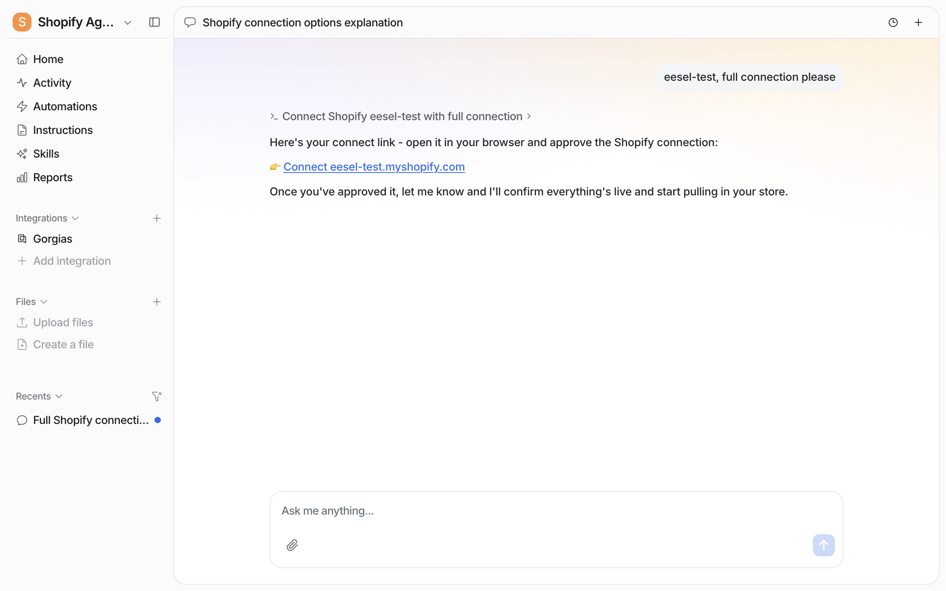Click the user message eesel-test full connection
The height and width of the screenshot is (591, 946).
click(749, 77)
